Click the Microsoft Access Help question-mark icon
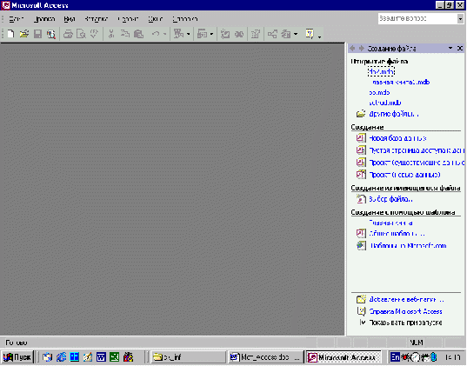467x366 pixels. [310, 34]
